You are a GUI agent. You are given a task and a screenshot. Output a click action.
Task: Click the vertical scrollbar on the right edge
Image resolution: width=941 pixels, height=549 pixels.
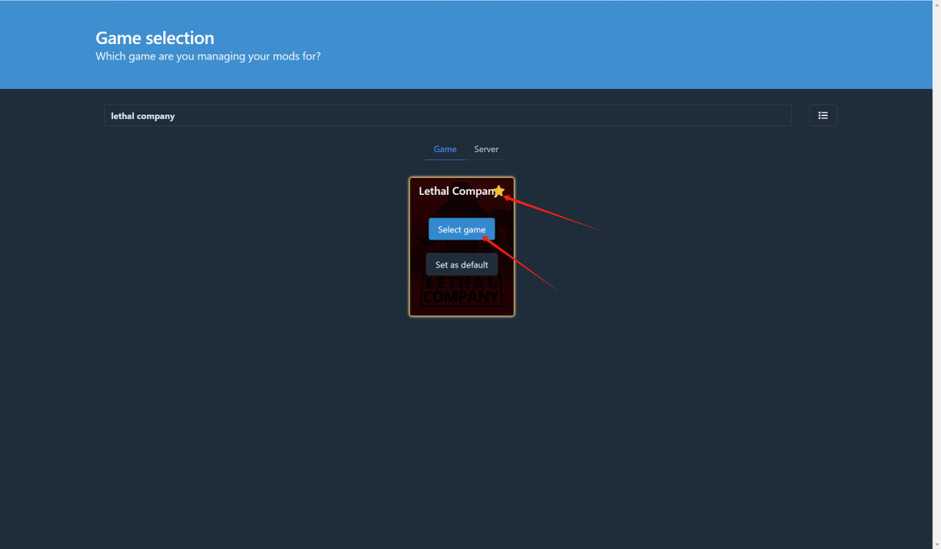(x=937, y=274)
